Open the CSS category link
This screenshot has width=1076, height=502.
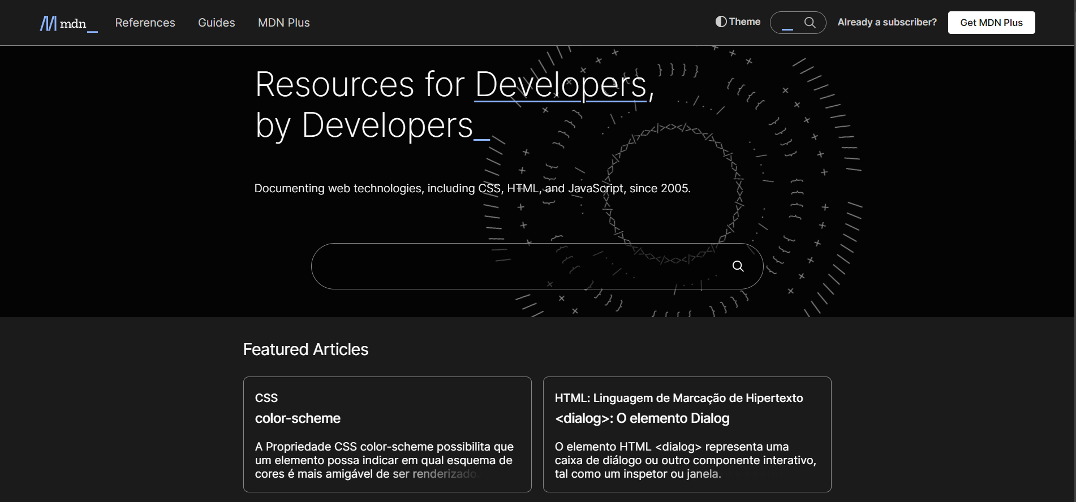click(266, 398)
